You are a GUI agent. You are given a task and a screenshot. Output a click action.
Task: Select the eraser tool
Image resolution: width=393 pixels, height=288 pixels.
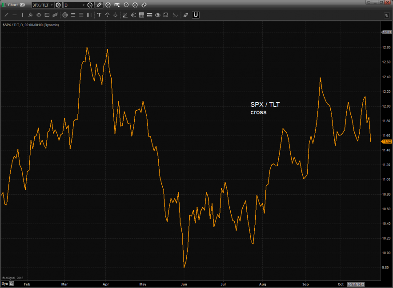point(185,15)
